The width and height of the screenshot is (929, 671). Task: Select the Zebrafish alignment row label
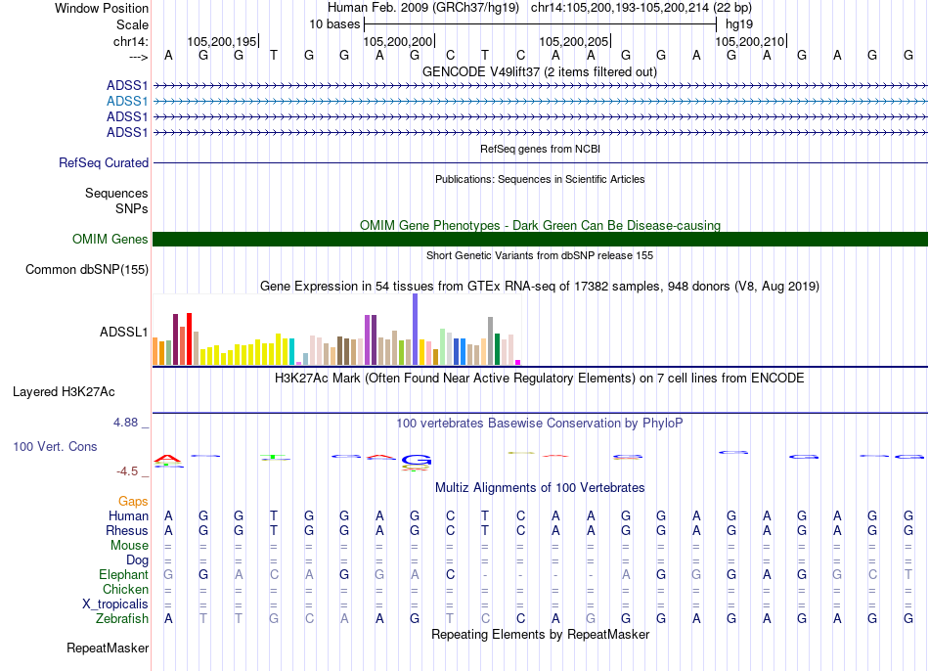(122, 619)
